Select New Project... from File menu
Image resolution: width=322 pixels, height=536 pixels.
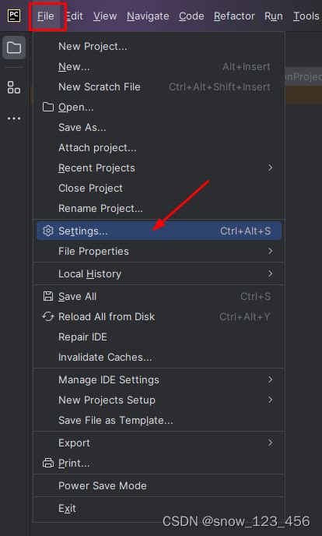159,47
